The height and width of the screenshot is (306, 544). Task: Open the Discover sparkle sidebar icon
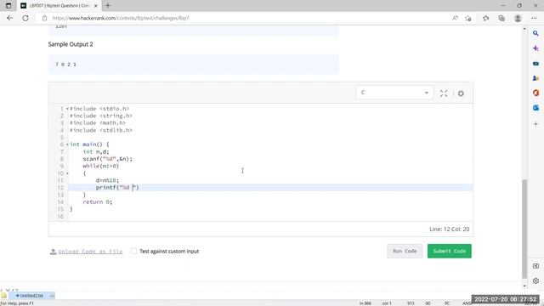tap(535, 48)
